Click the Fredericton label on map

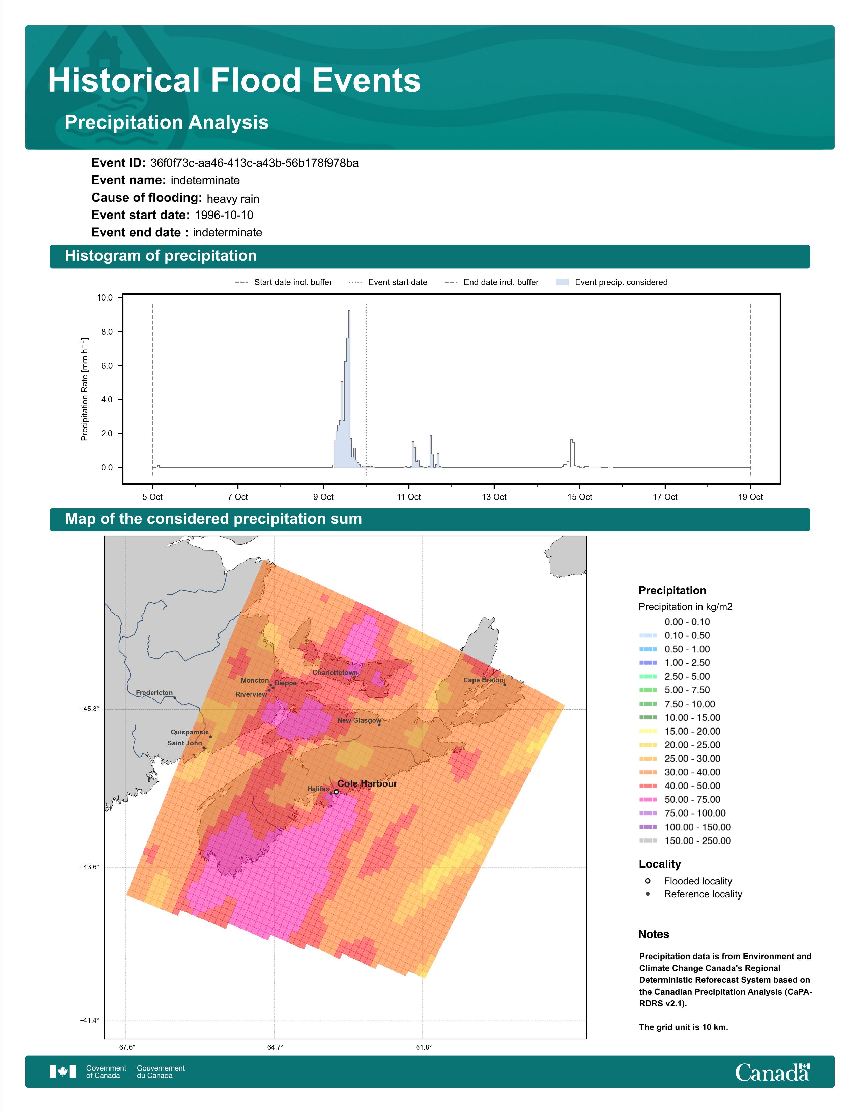tap(154, 692)
